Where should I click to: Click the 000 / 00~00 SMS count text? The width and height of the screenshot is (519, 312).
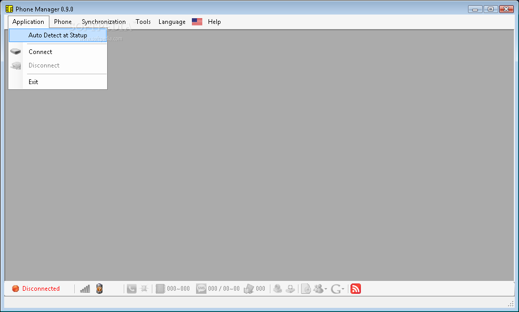click(224, 289)
